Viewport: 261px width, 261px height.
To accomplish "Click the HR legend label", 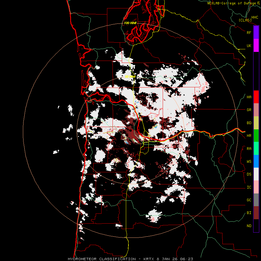I will [x=249, y=136].
